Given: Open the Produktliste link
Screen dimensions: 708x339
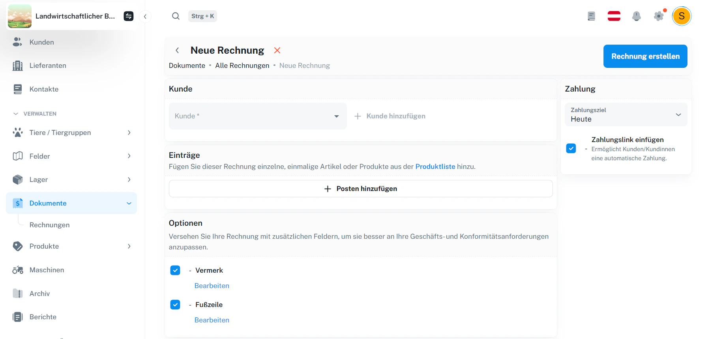Looking at the screenshot, I should [435, 167].
